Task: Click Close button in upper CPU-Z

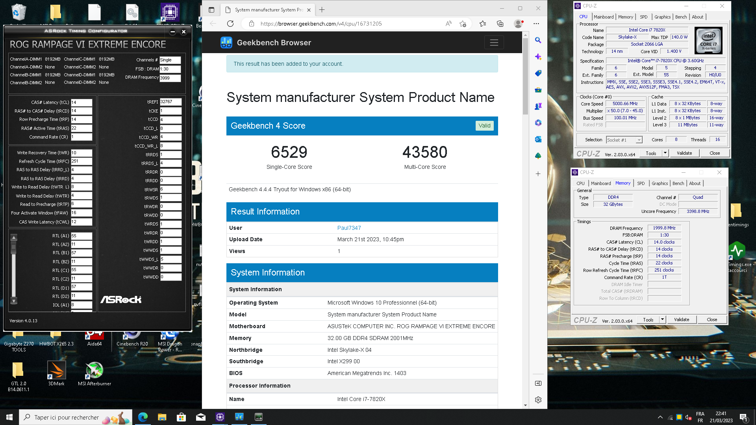Action: pyautogui.click(x=715, y=153)
